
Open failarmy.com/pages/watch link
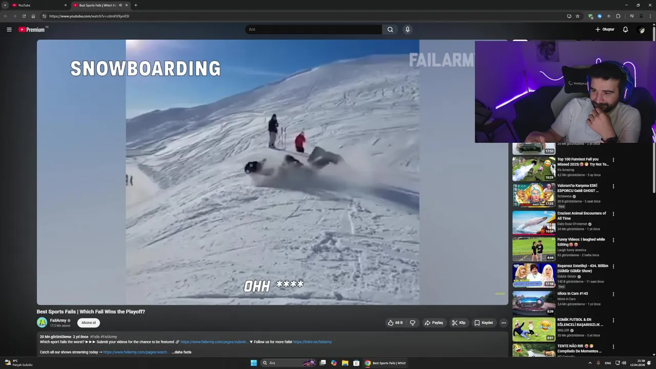pos(135,352)
